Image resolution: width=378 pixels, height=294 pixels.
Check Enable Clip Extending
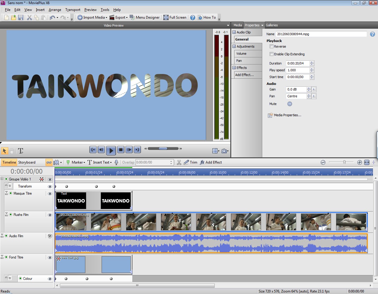coord(271,54)
